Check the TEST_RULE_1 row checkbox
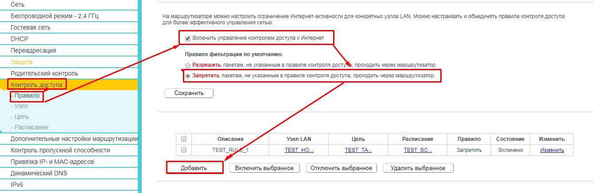 [184, 150]
